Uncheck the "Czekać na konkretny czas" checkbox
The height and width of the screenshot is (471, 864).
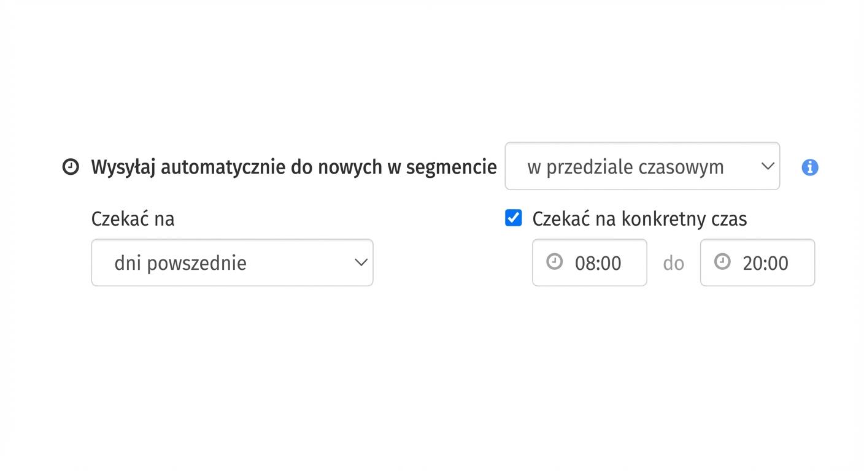[x=513, y=218]
